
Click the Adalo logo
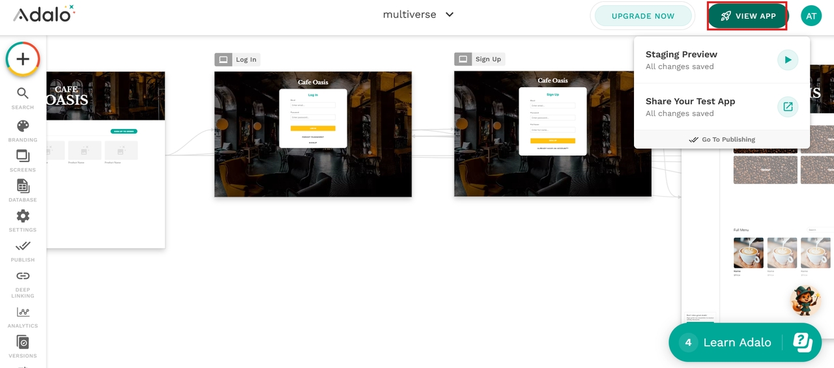[44, 14]
